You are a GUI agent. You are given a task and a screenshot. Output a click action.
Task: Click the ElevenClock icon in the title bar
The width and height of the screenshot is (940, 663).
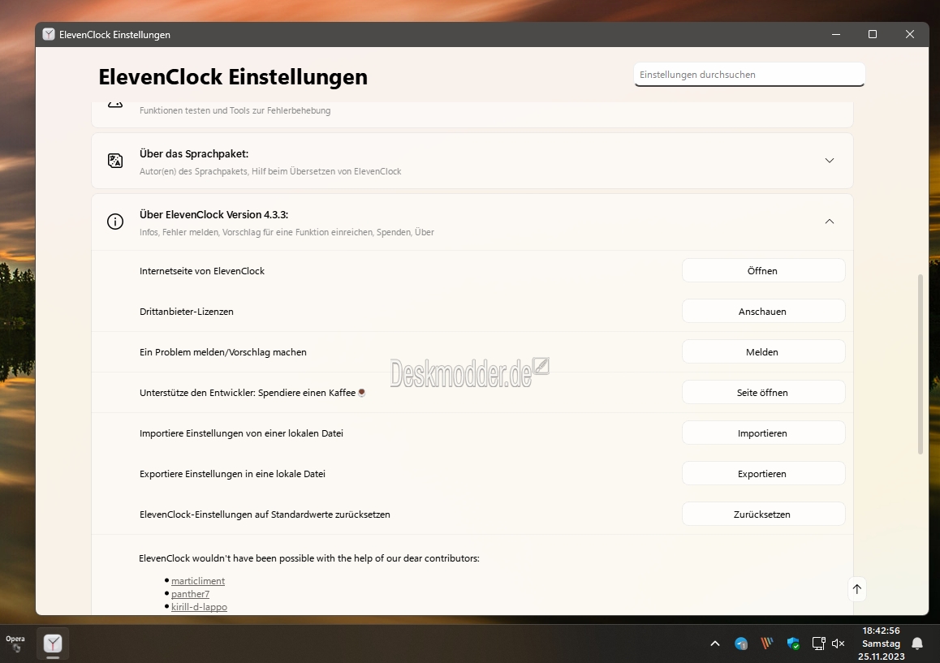tap(50, 35)
